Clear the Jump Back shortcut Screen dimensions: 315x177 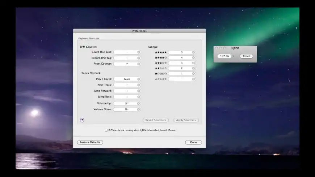point(138,97)
